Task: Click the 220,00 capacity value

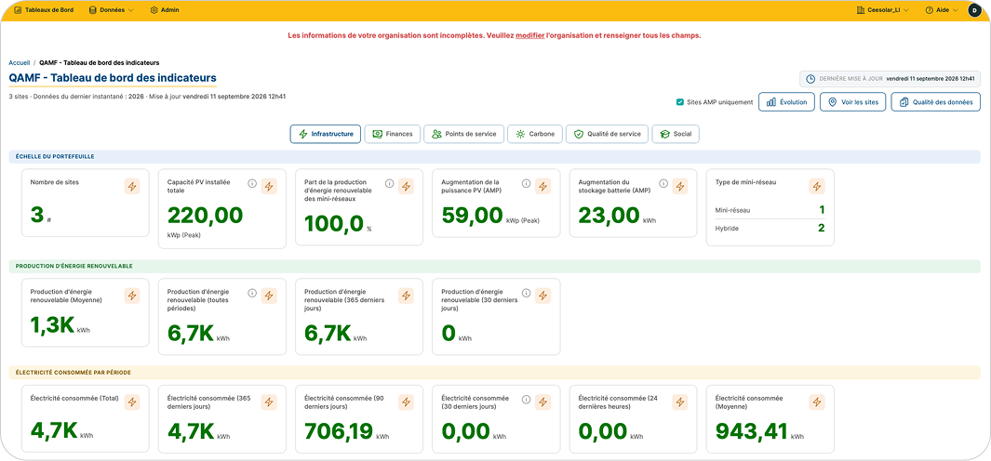Action: (x=205, y=216)
